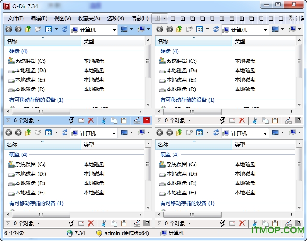Screen dimensions: 307x241
Task: Open the 选项(X) menu
Action: point(116,18)
